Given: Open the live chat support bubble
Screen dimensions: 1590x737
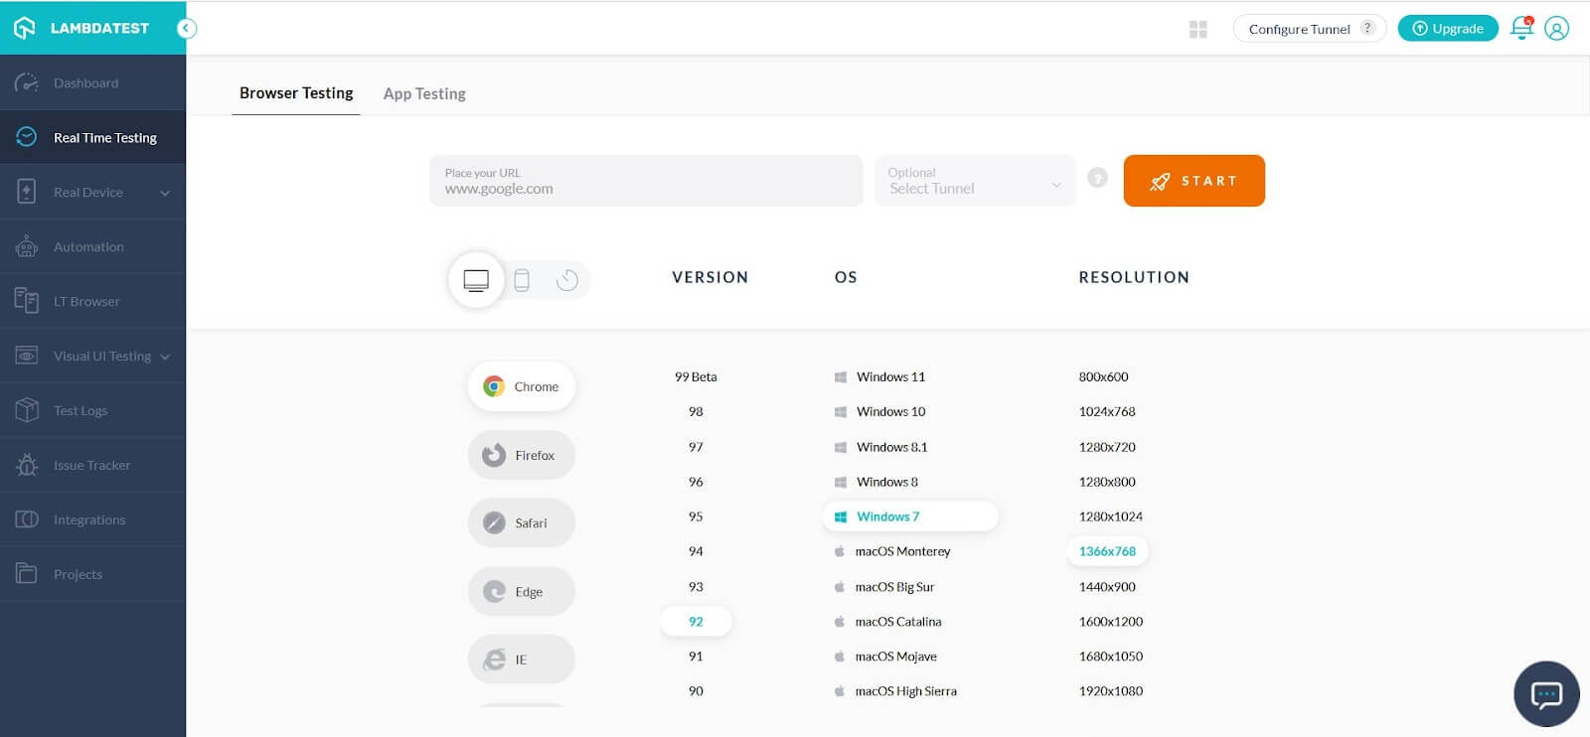Looking at the screenshot, I should (x=1546, y=693).
